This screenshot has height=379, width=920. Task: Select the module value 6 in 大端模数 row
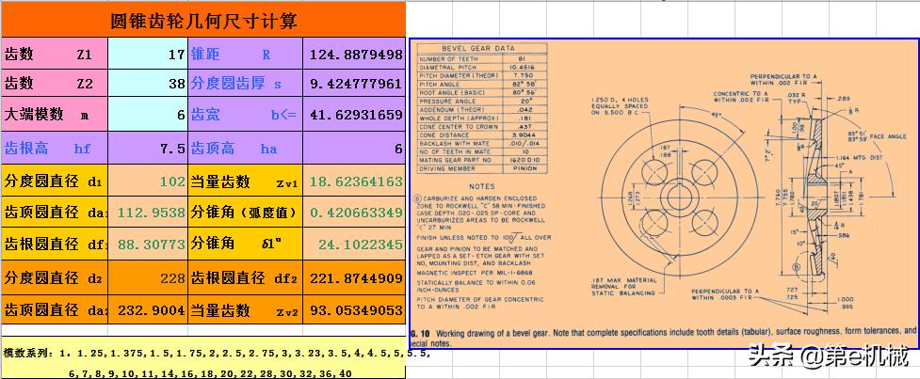point(148,114)
